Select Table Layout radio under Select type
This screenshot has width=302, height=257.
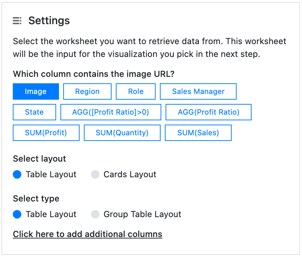pyautogui.click(x=17, y=214)
